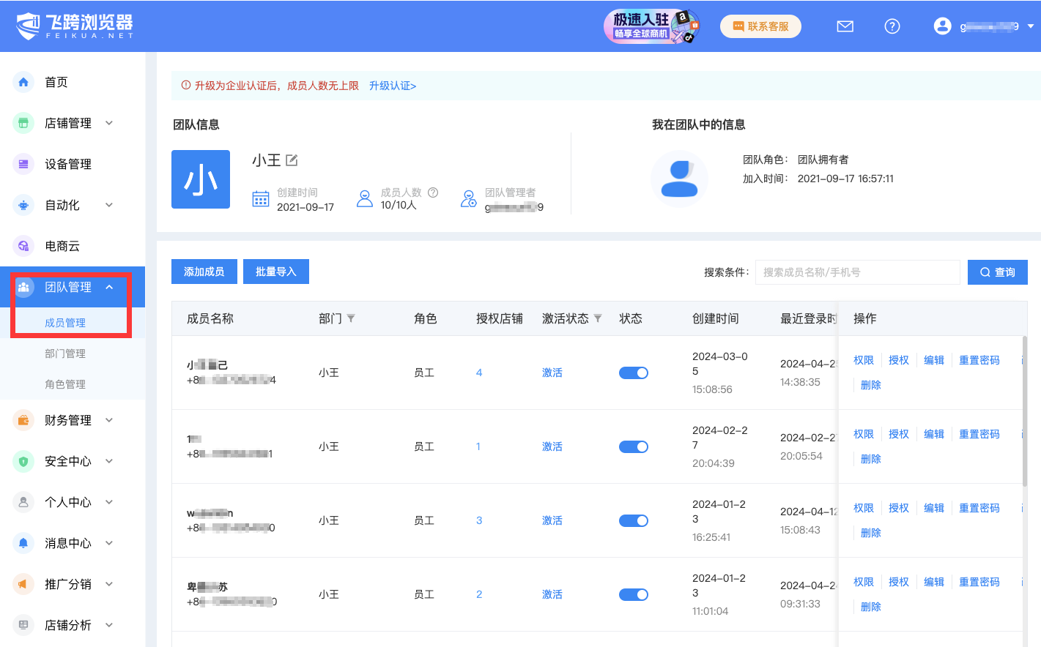Image resolution: width=1041 pixels, height=647 pixels.
Task: Expand the 个人中心 menu chevron
Action: pyautogui.click(x=109, y=502)
